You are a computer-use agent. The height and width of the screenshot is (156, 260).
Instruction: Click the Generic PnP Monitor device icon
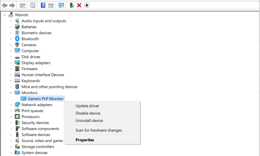click(x=24, y=99)
